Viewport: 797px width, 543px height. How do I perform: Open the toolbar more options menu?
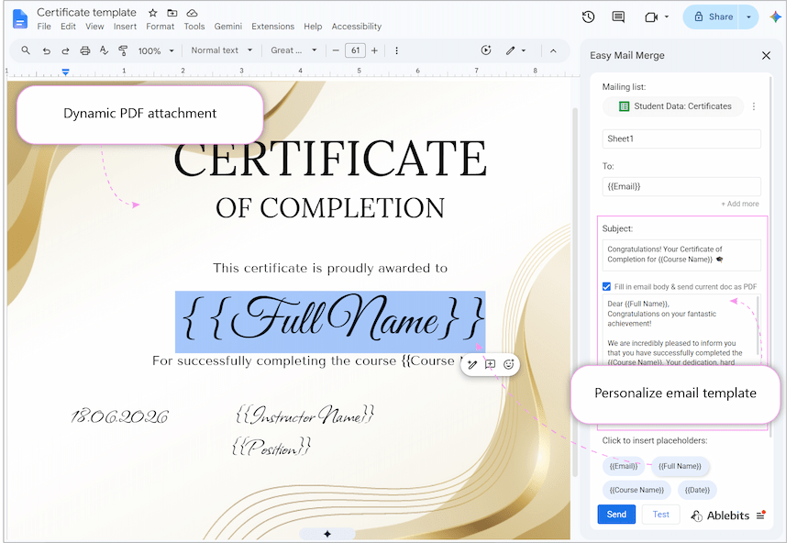click(x=396, y=50)
